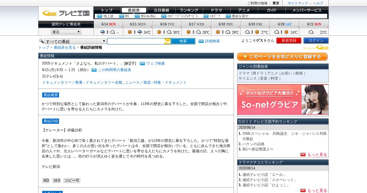Select 6/19 FRI date tab
The height and width of the screenshot is (193, 367).
pos(255,24)
